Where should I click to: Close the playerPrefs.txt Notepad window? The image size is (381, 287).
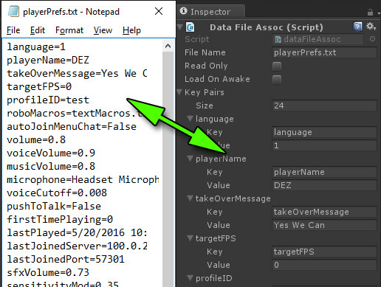tap(159, 11)
